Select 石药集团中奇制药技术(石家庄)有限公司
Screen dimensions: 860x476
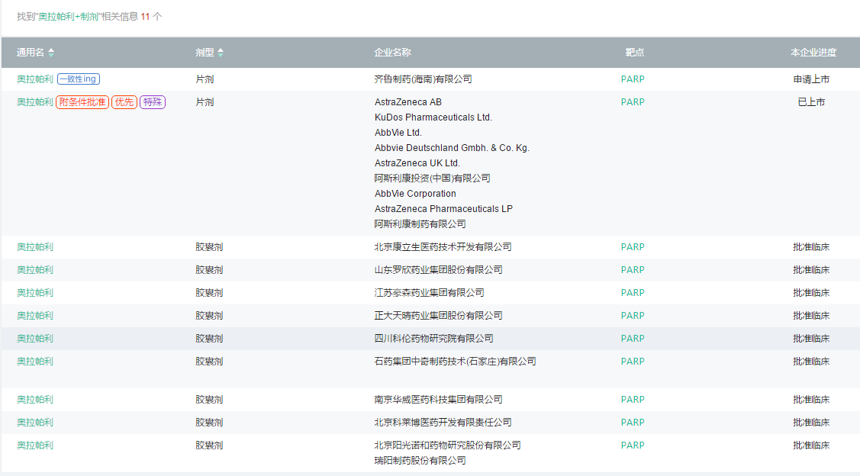(456, 362)
